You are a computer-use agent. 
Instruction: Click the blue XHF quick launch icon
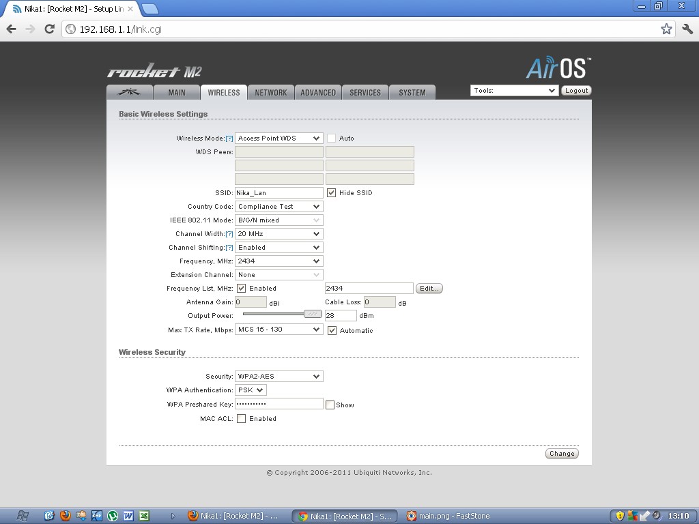click(97, 516)
